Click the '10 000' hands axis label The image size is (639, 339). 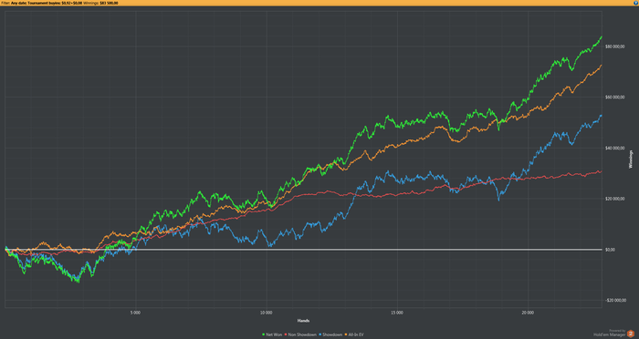point(267,313)
